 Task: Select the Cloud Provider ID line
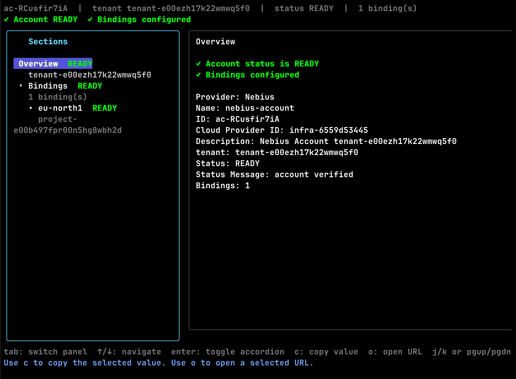(x=282, y=130)
